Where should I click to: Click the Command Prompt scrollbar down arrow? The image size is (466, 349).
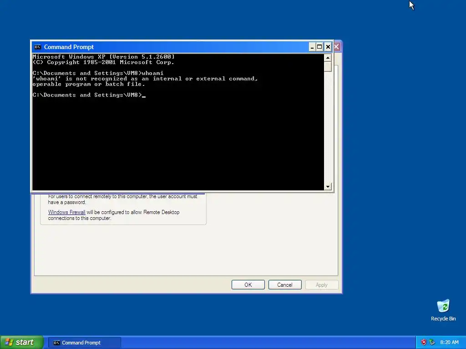[328, 187]
